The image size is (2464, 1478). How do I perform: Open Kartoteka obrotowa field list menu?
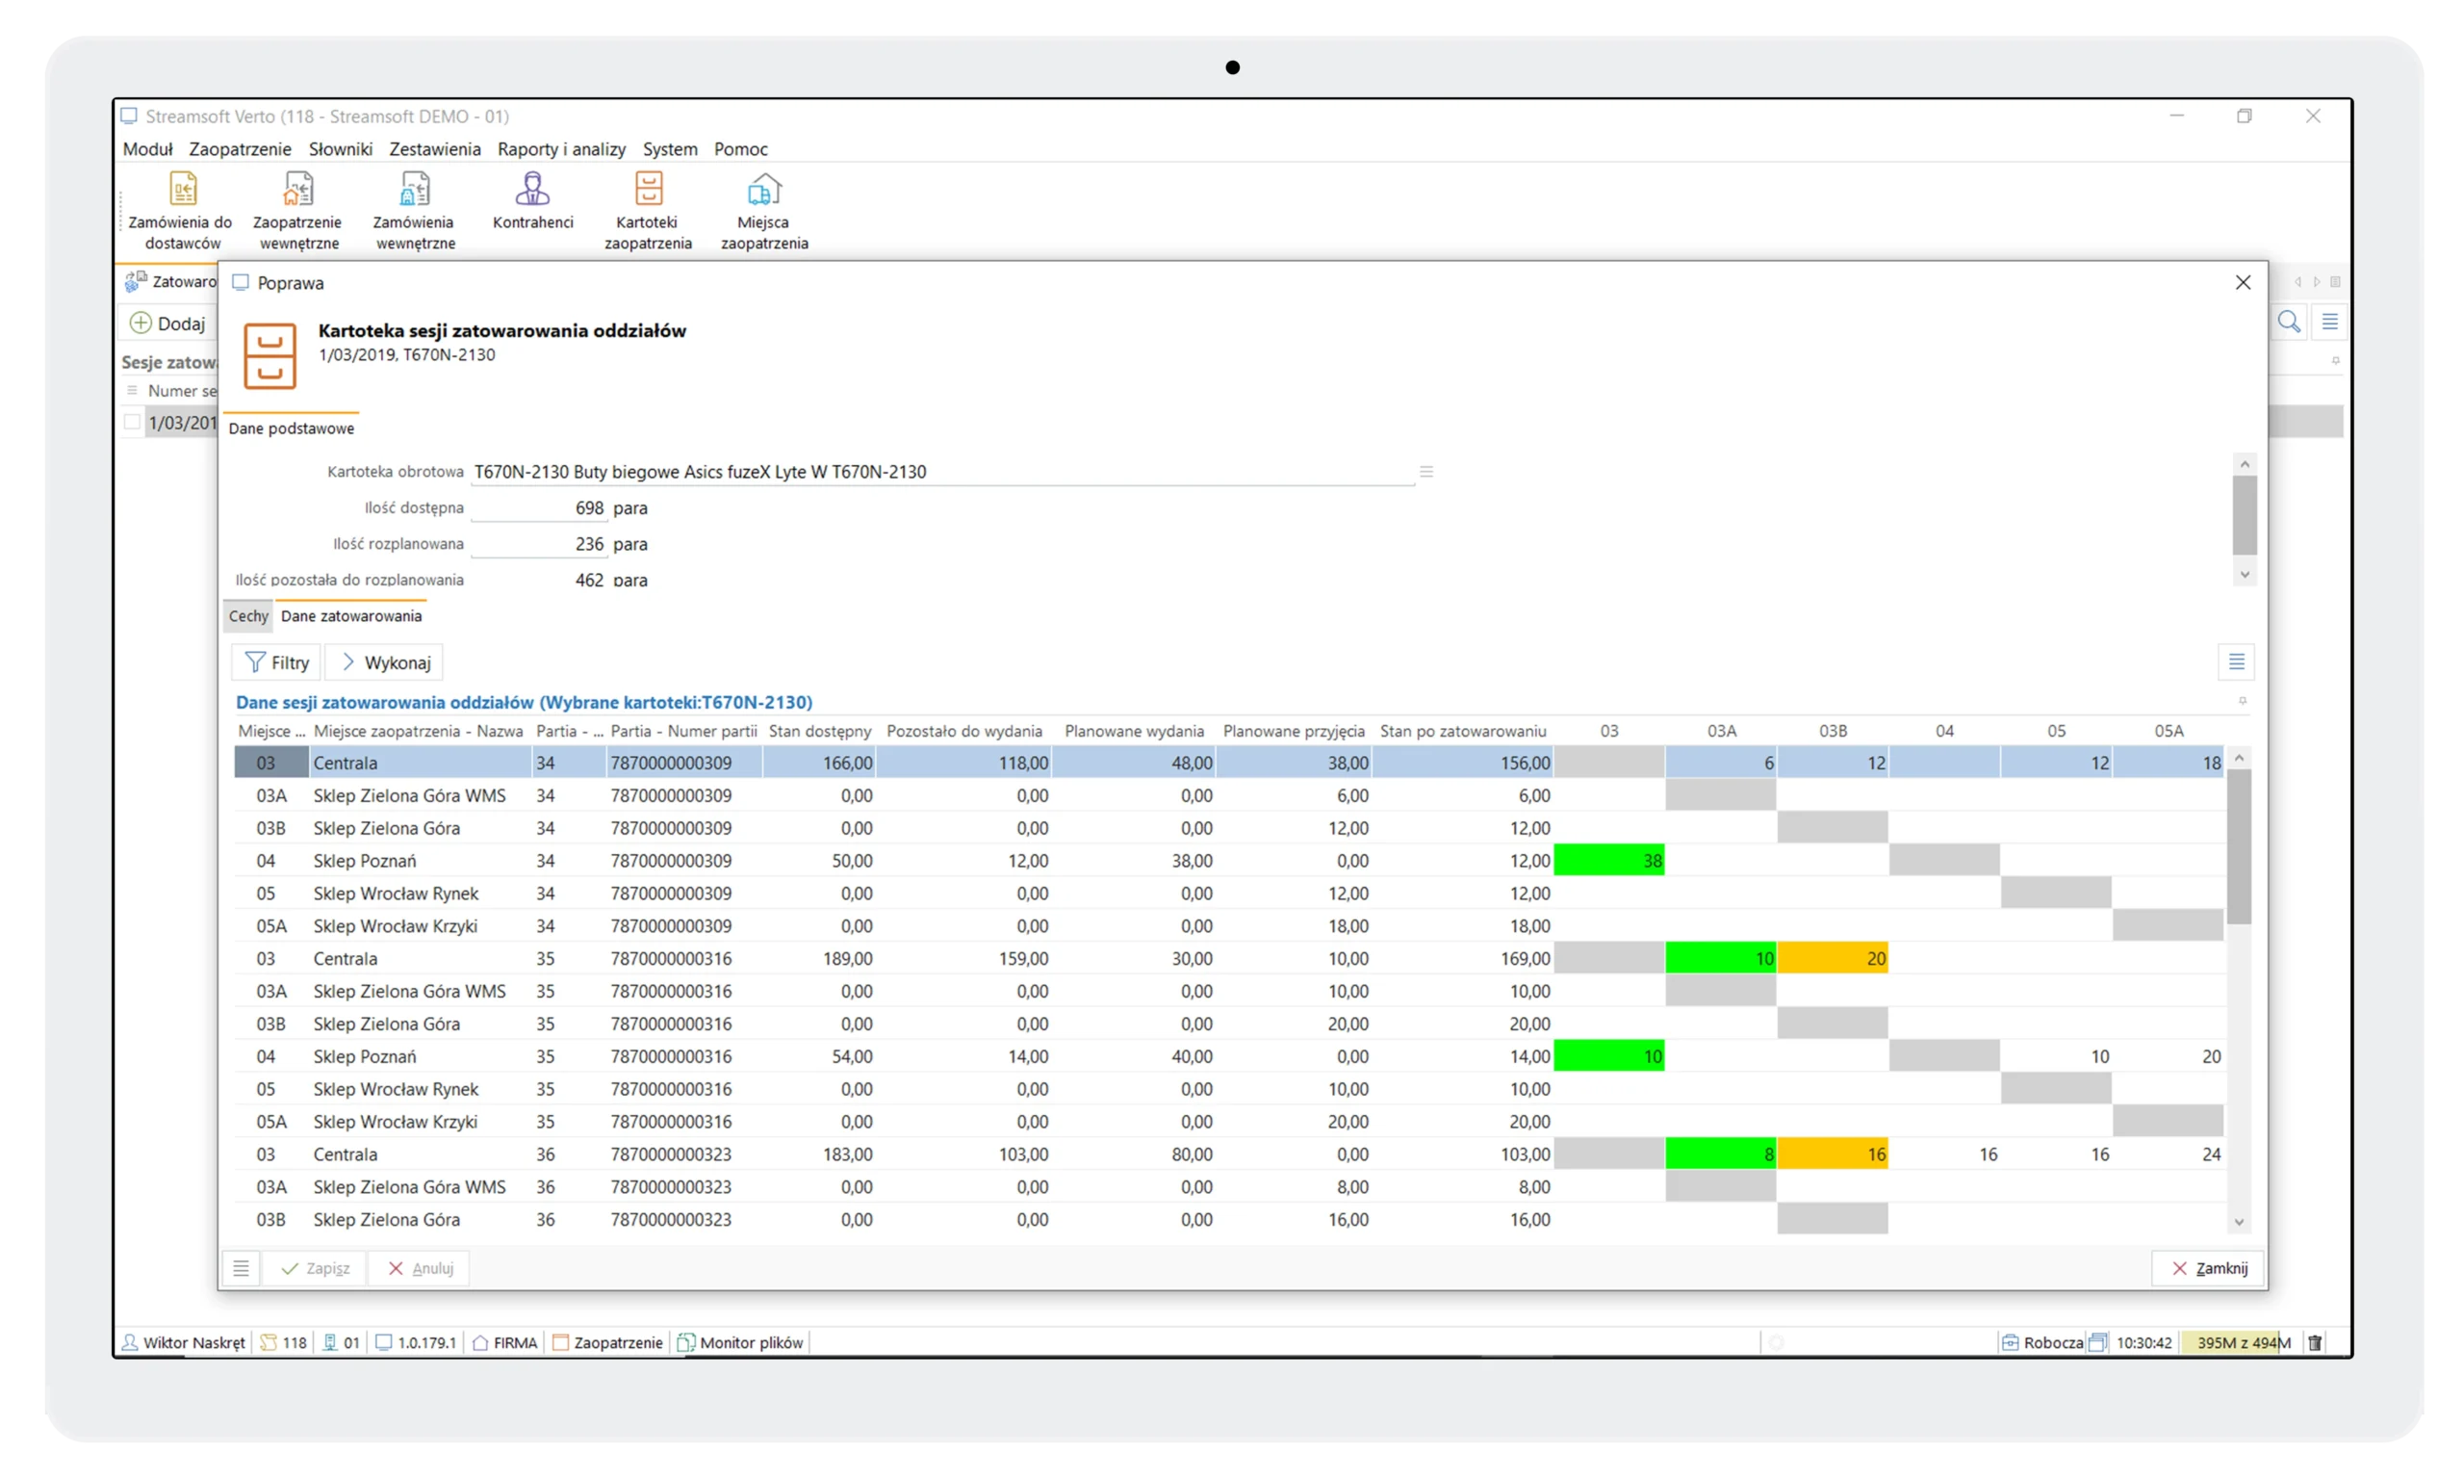[1425, 472]
